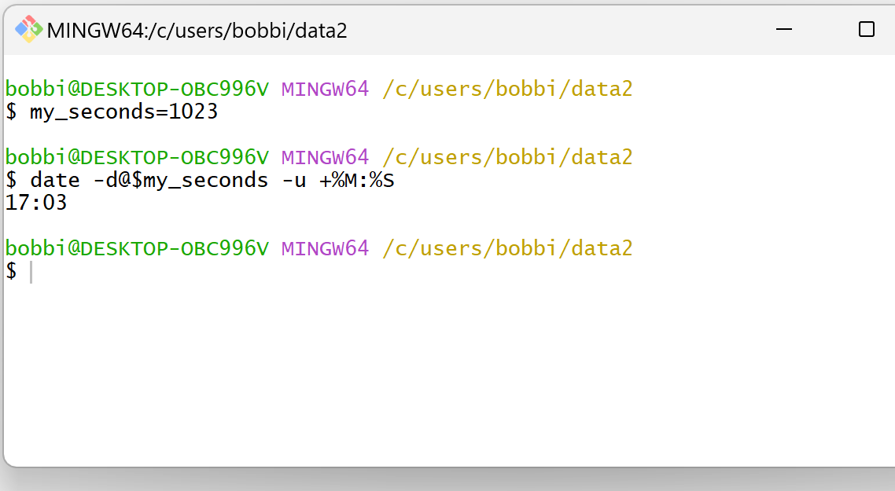The width and height of the screenshot is (895, 491).
Task: Click the Git Bash logo icon in title bar
Action: pyautogui.click(x=28, y=30)
